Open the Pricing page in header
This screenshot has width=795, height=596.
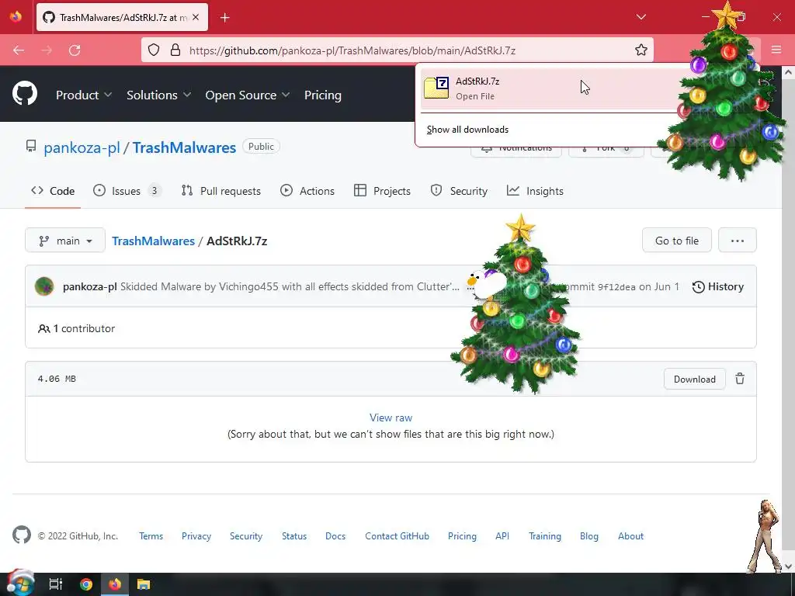322,95
